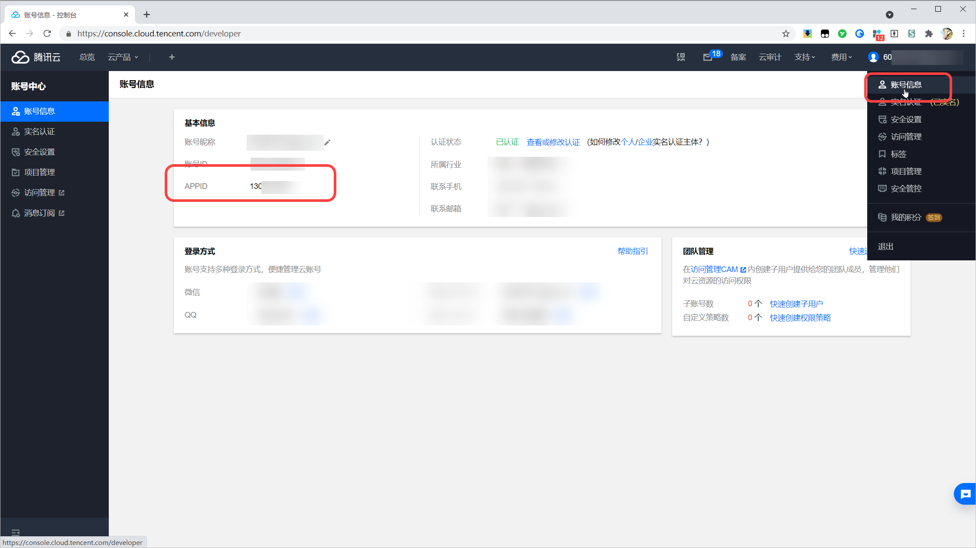Open the online support chat bubble
The height and width of the screenshot is (548, 976).
coord(965,494)
